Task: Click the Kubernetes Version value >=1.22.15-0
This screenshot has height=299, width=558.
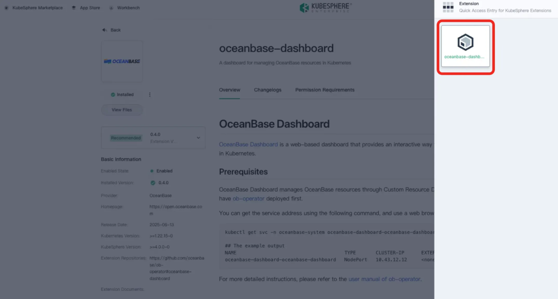Action: (161, 235)
